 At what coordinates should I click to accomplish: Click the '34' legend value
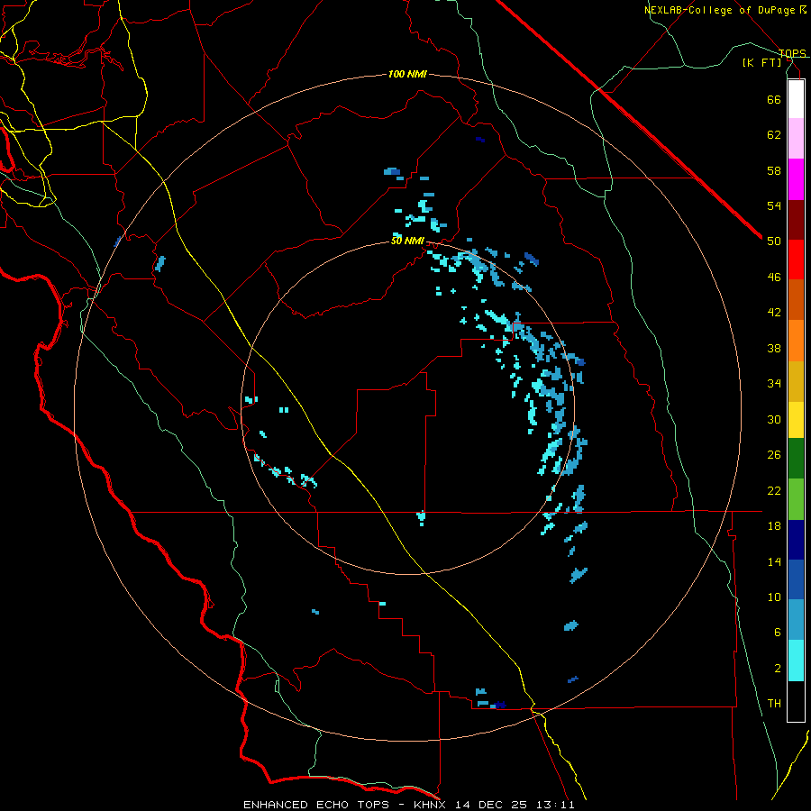click(x=774, y=384)
